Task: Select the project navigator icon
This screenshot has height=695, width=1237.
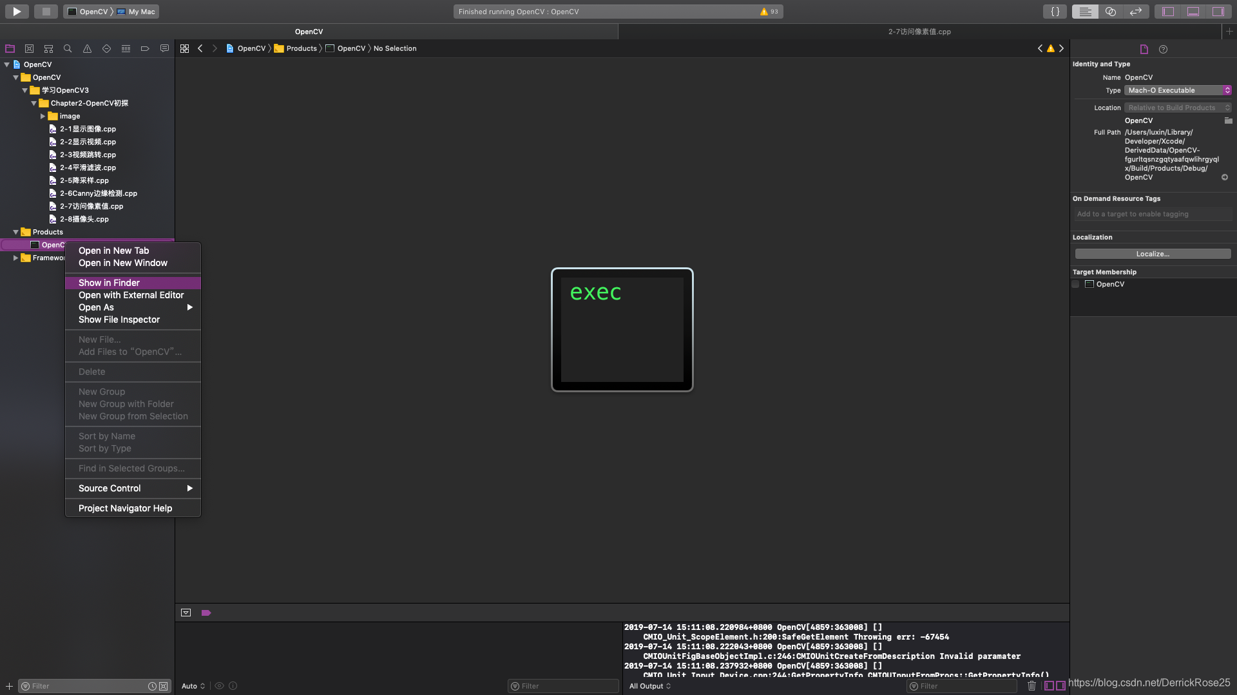Action: click(x=10, y=48)
